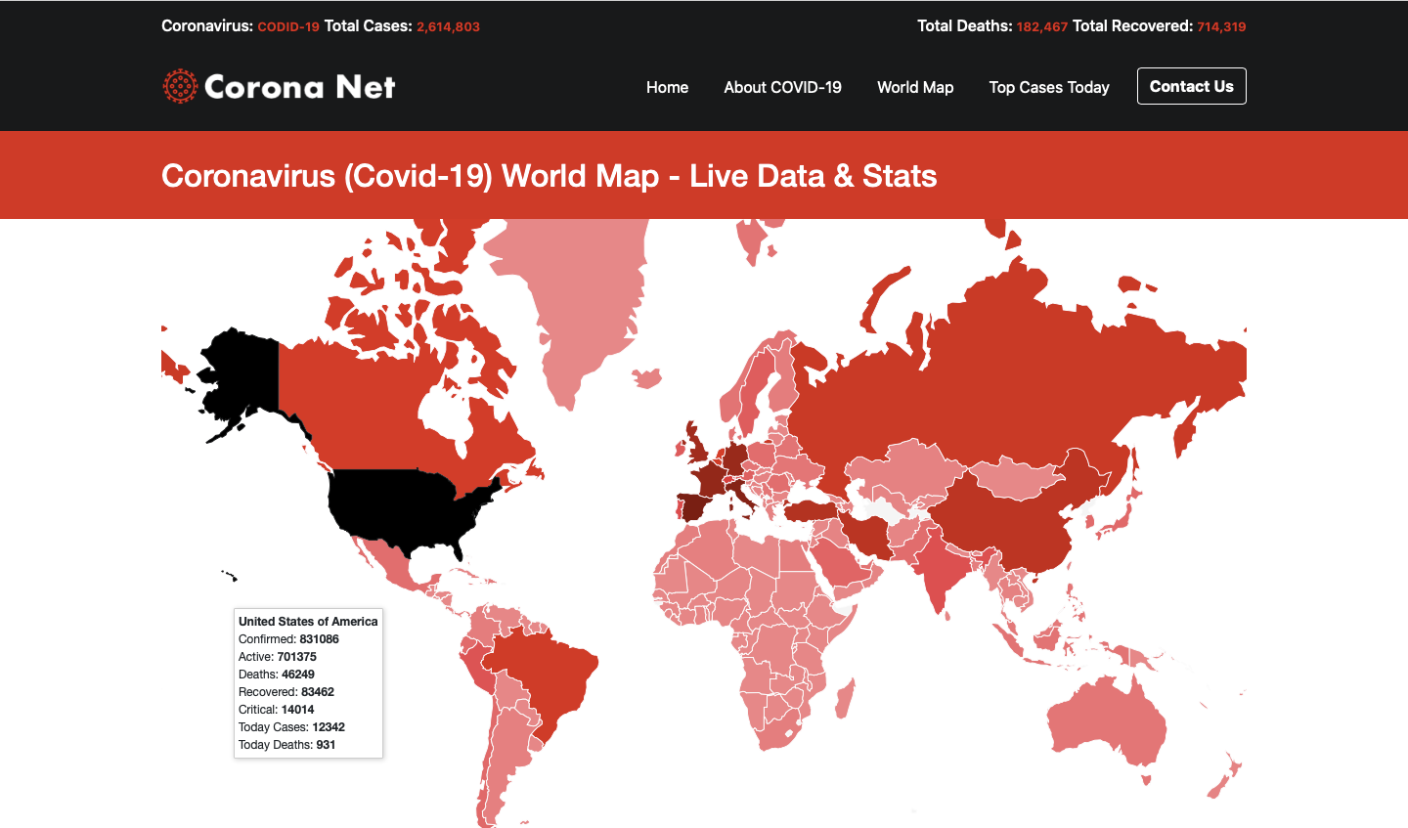
Task: Switch to the World Map section
Action: [915, 87]
